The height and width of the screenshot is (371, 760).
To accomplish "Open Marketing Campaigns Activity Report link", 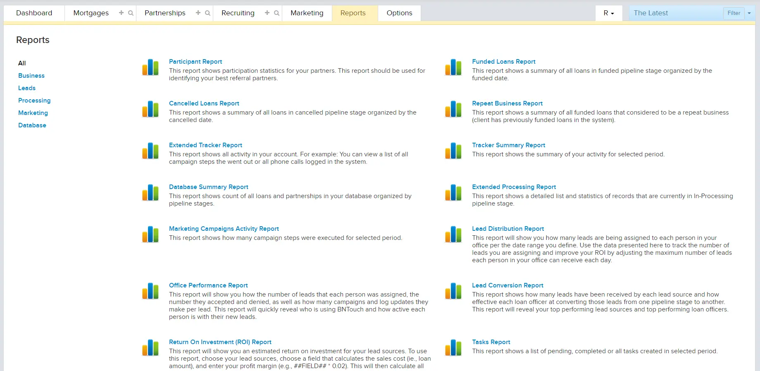I will (x=224, y=229).
